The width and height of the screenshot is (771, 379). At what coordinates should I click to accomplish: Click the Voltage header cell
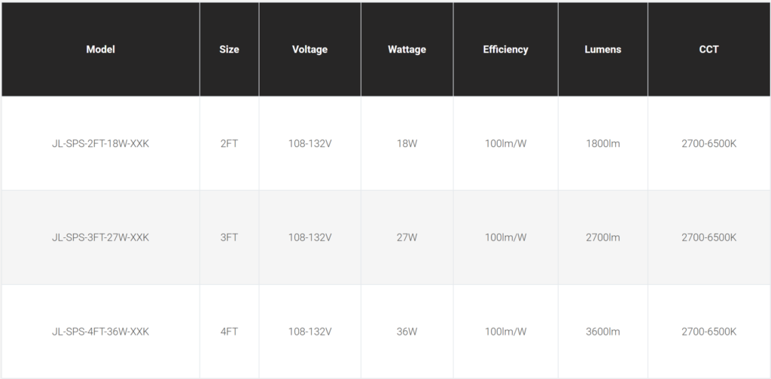pyautogui.click(x=309, y=50)
